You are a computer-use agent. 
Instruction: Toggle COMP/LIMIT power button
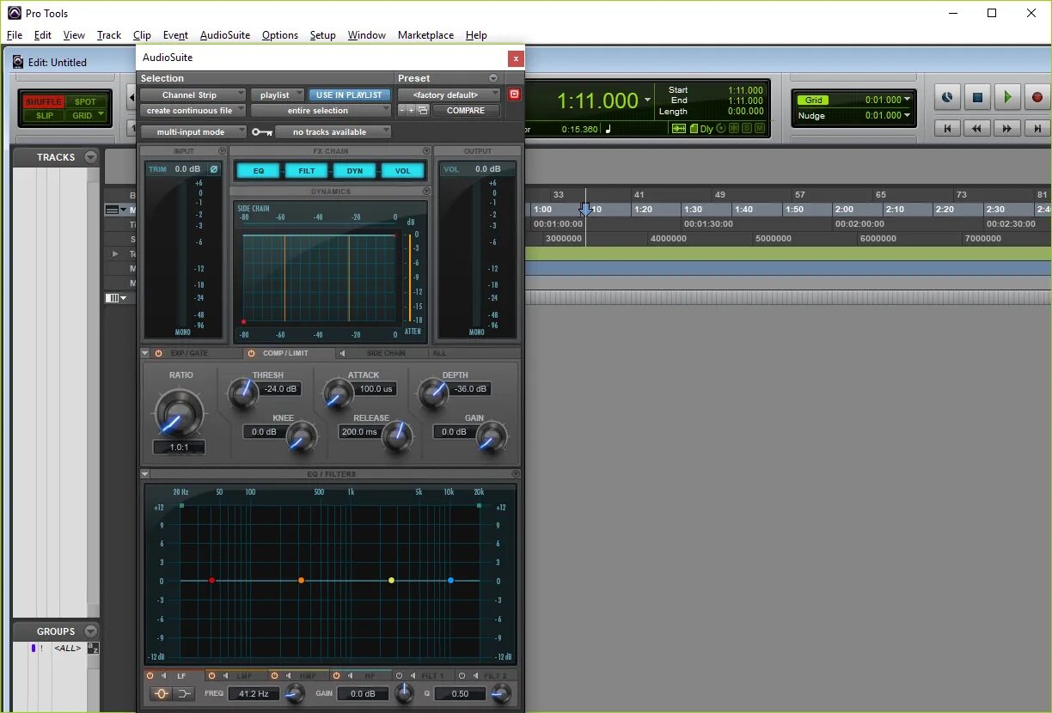click(x=251, y=353)
